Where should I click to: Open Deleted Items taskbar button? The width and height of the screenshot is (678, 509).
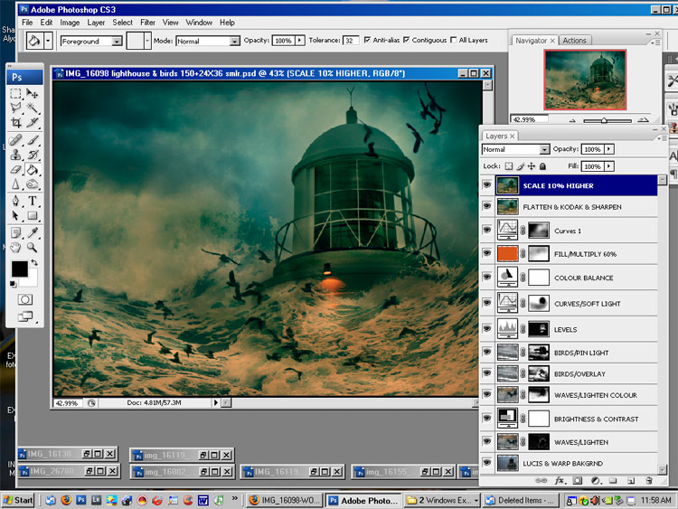515,500
